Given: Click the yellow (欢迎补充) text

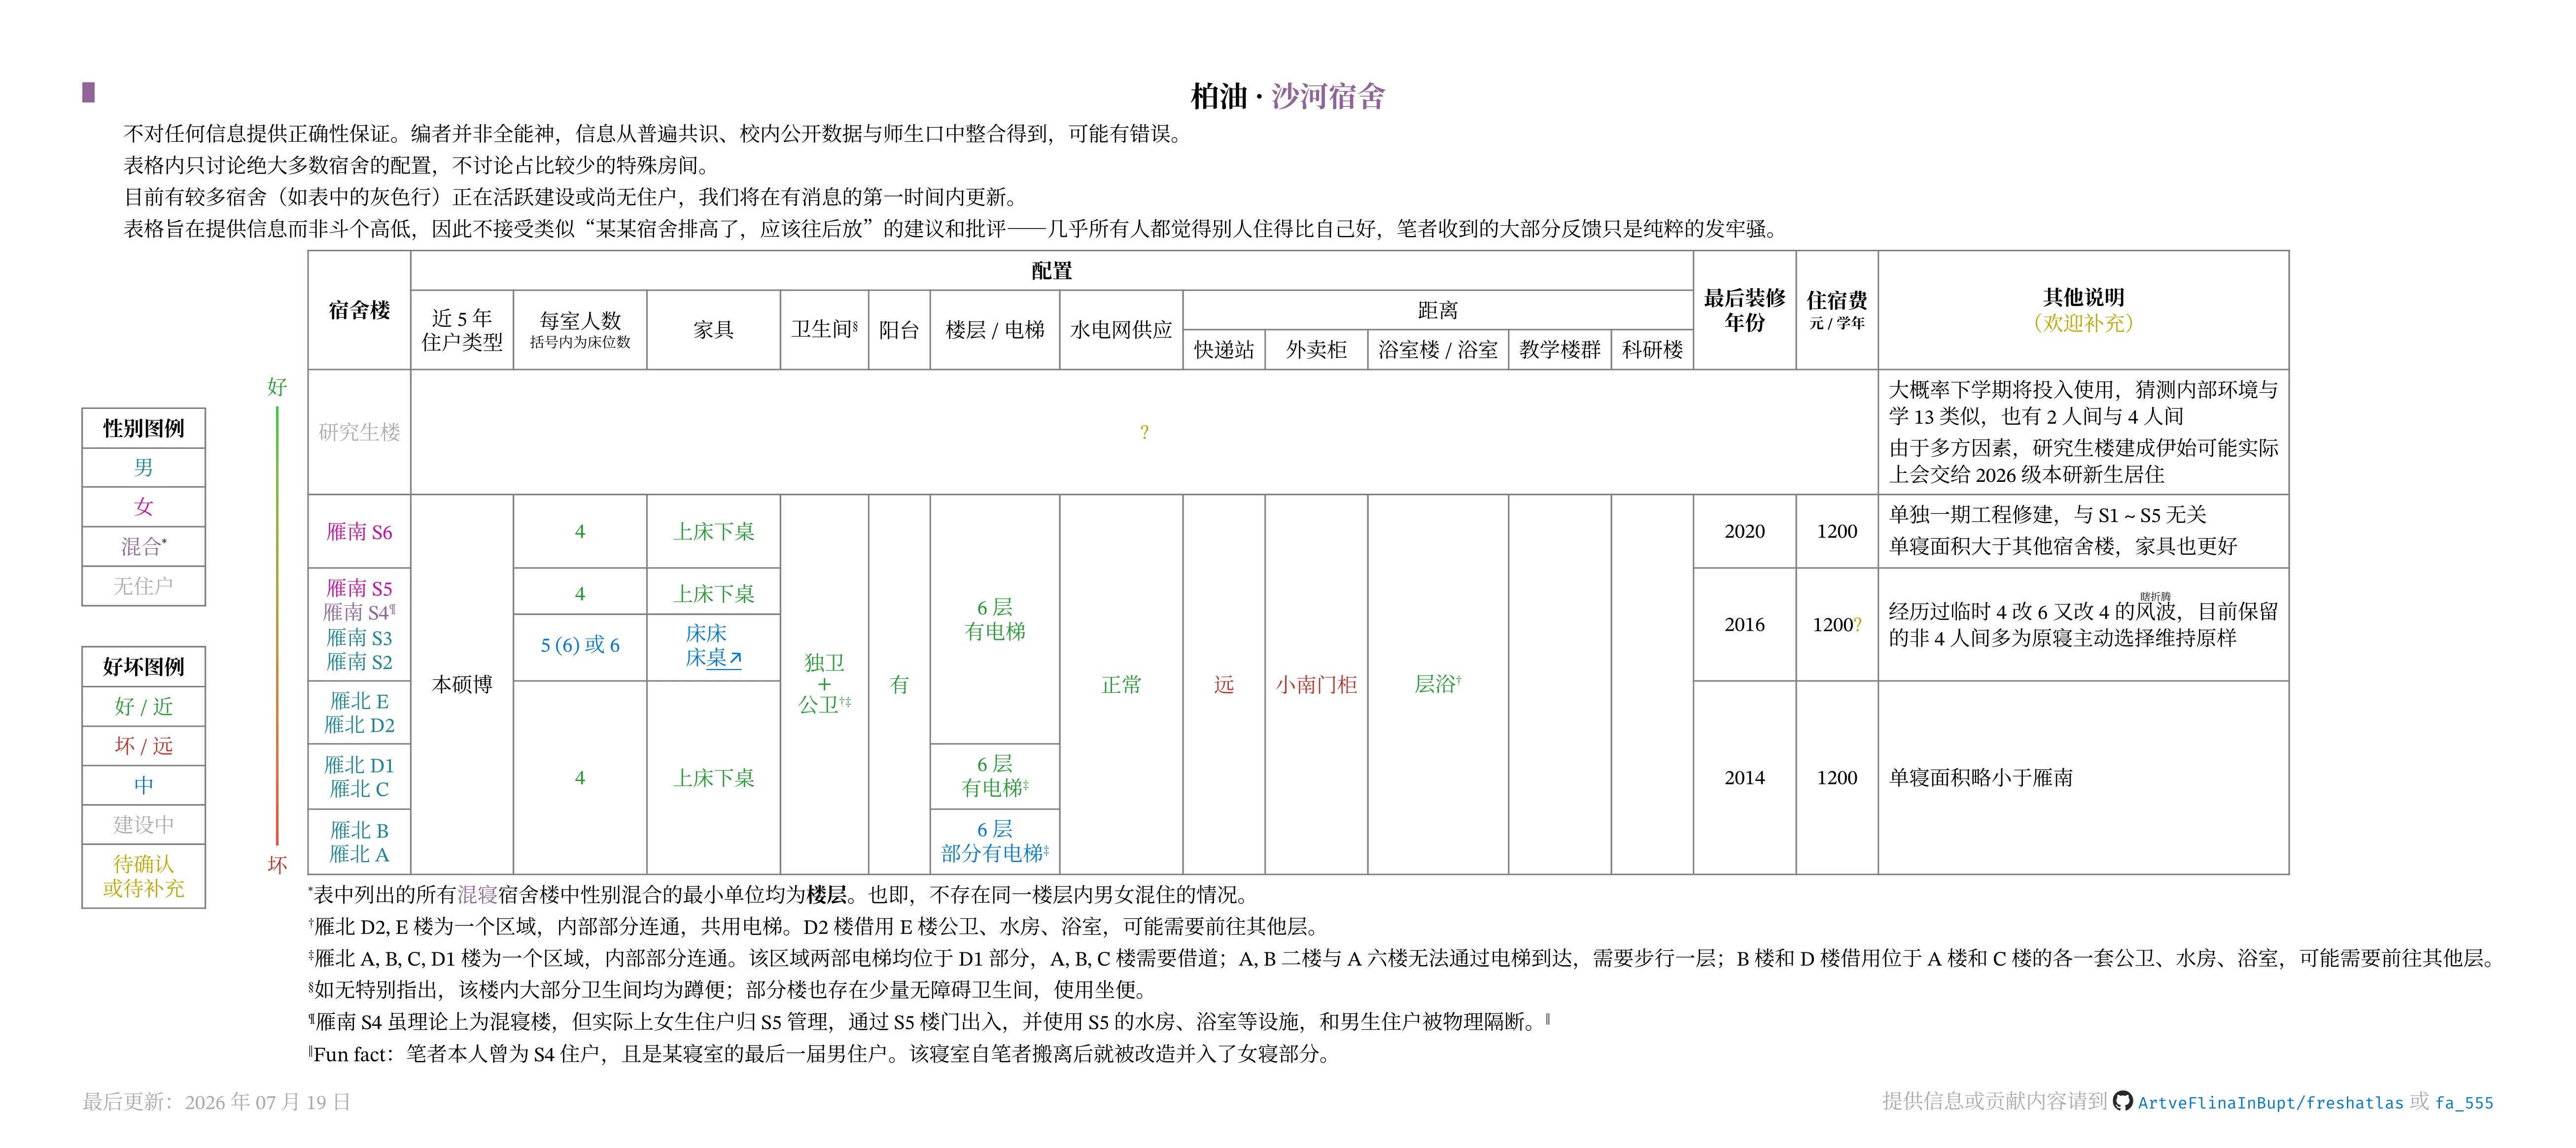Looking at the screenshot, I should 2083,323.
